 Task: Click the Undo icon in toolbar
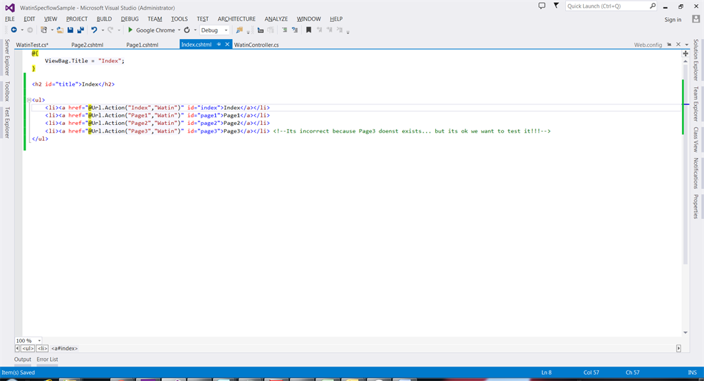[94, 30]
